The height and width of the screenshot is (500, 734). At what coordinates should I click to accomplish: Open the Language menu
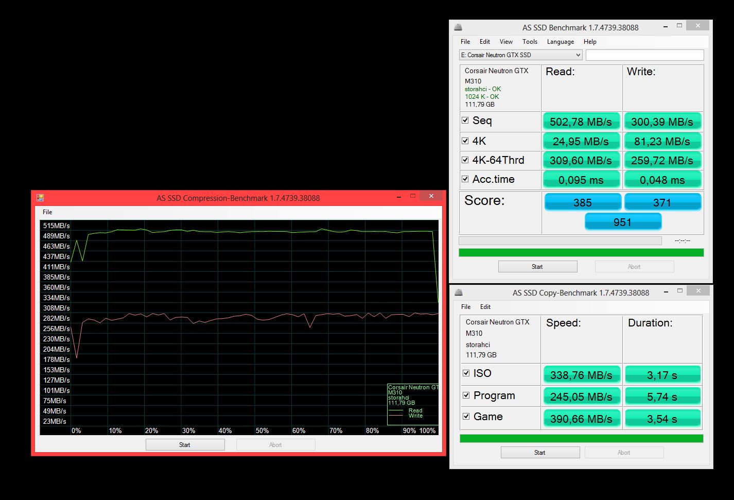(561, 42)
